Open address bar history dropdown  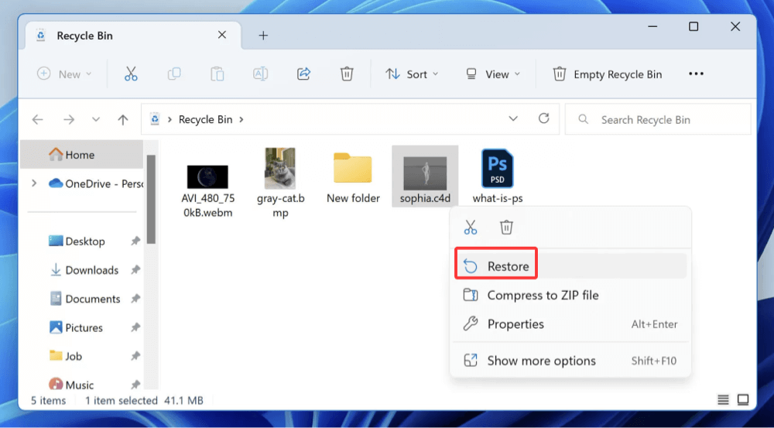click(x=513, y=119)
